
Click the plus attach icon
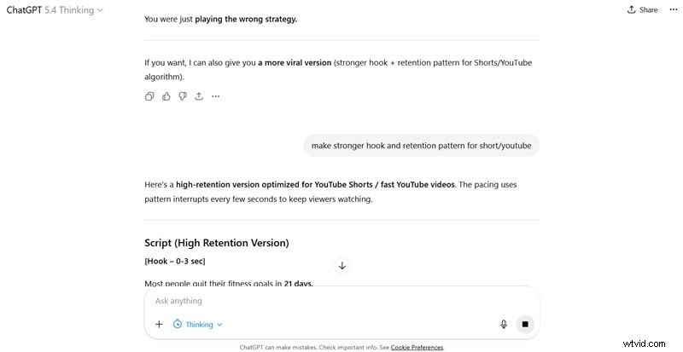point(159,324)
